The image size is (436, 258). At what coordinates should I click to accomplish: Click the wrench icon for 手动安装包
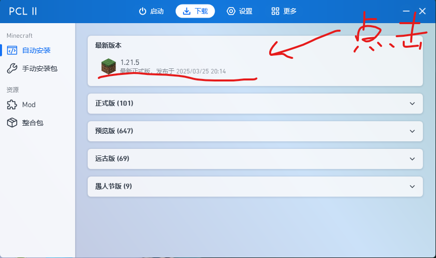[x=12, y=68]
